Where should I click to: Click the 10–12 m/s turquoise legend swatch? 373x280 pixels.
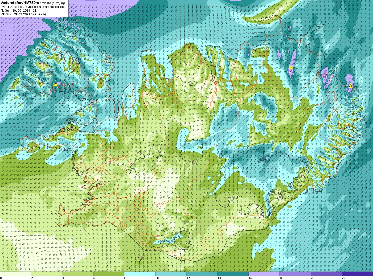click(171, 274)
